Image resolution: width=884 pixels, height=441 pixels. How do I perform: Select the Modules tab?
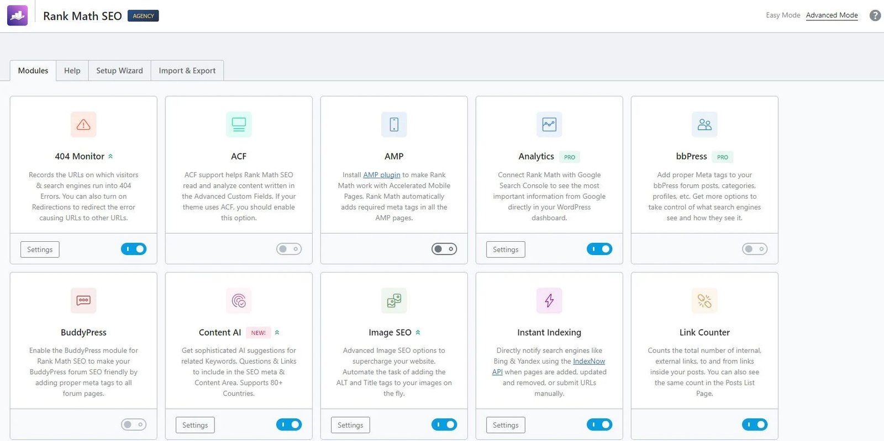click(33, 71)
